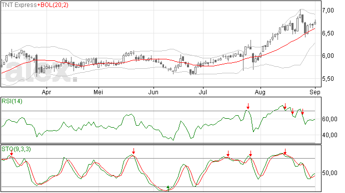Click the Apr month label
The image size is (345, 193).
click(46, 92)
